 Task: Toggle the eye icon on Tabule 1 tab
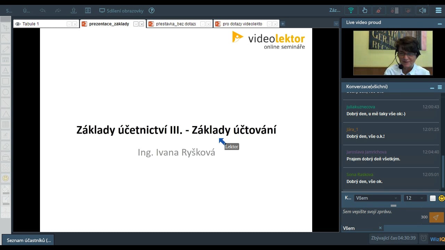(x=18, y=24)
